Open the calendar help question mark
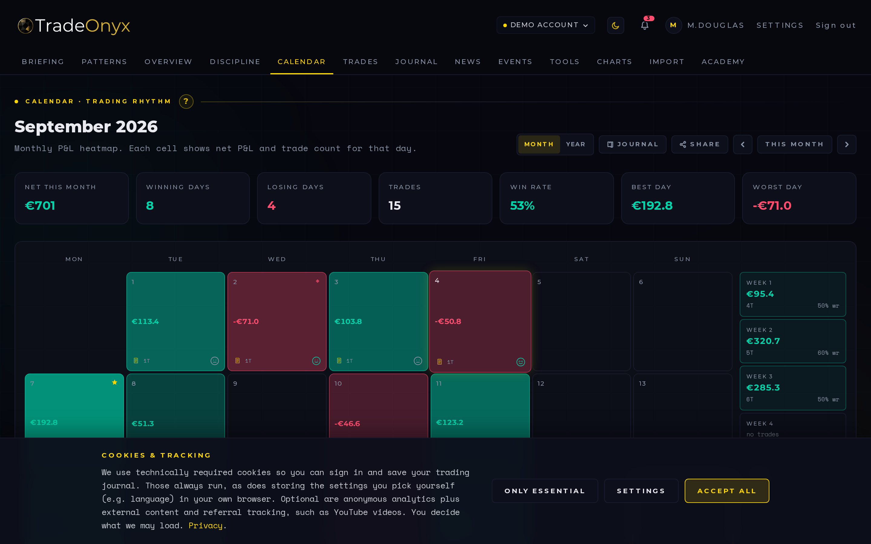 point(186,102)
